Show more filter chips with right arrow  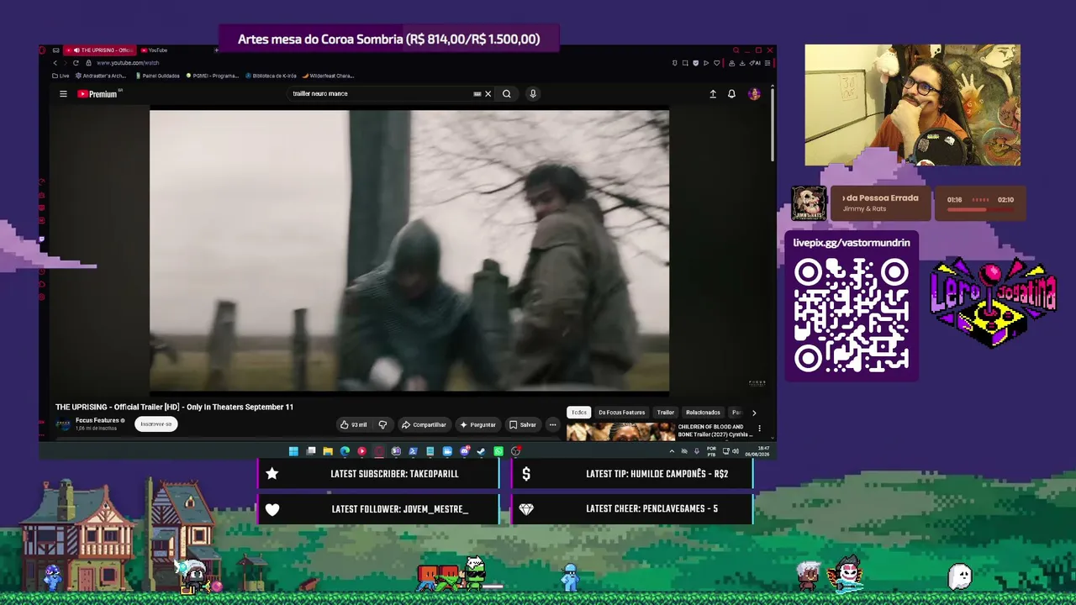754,413
